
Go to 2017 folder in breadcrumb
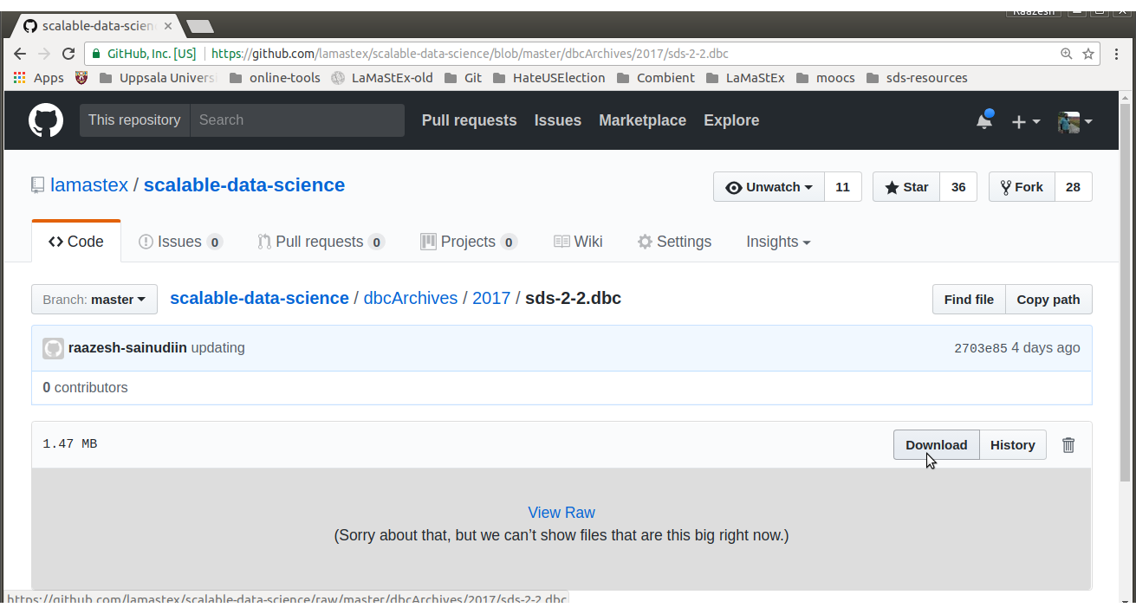pyautogui.click(x=491, y=298)
